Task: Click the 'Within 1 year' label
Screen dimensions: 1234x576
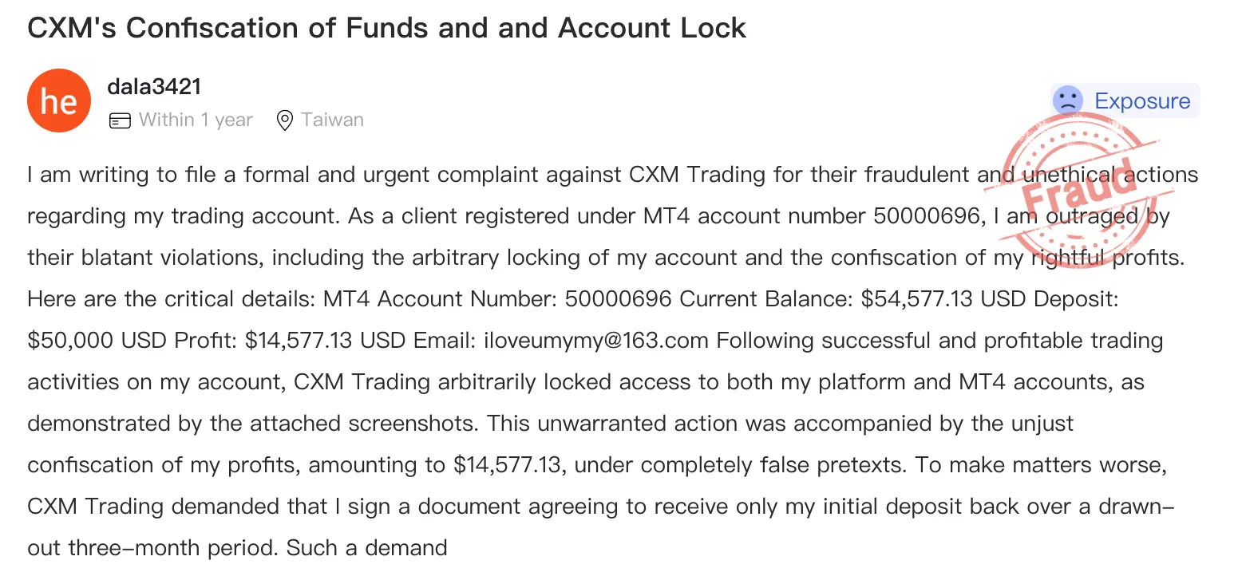Action: point(196,120)
